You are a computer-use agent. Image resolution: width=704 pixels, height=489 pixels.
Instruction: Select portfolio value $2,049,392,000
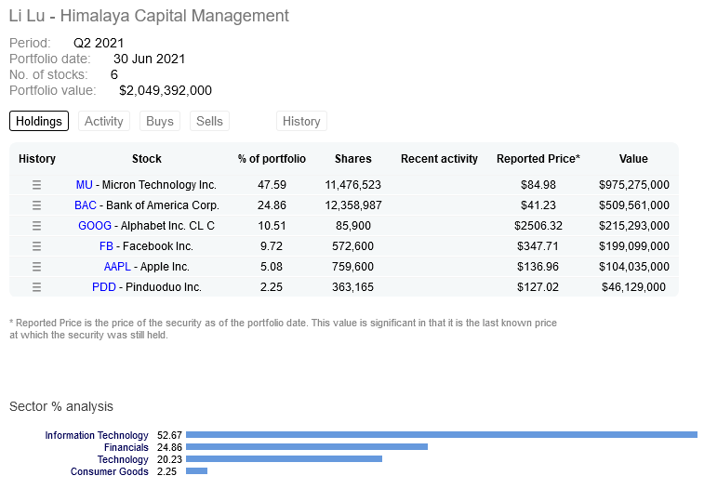pyautogui.click(x=166, y=90)
